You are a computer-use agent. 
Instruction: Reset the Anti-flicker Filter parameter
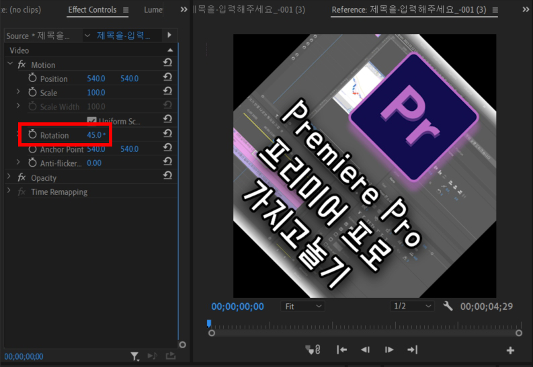click(167, 161)
